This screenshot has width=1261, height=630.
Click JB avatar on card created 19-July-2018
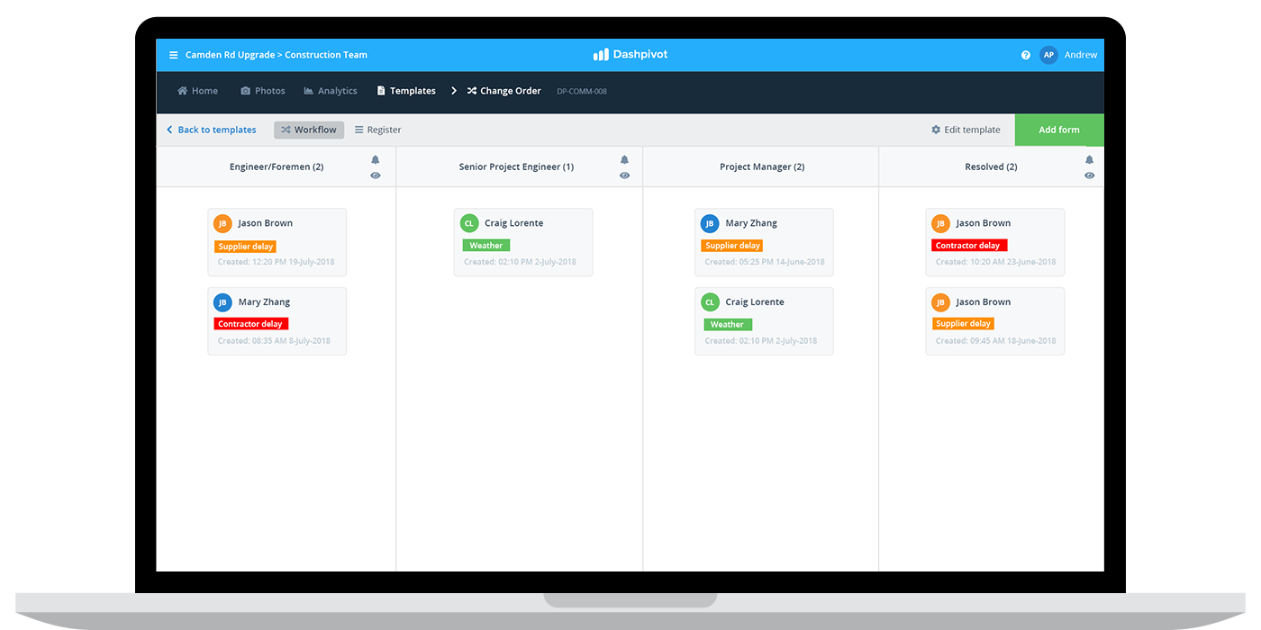pos(223,223)
